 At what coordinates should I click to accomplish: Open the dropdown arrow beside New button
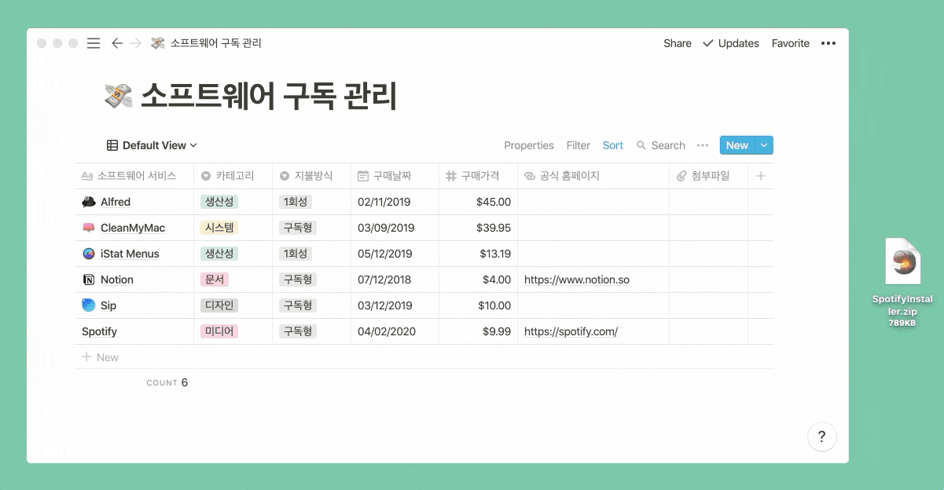click(764, 145)
